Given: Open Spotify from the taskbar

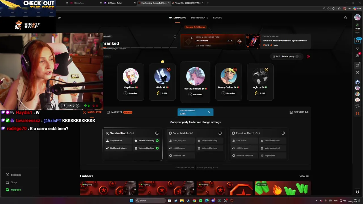Looking at the screenshot, I should pos(201,201).
